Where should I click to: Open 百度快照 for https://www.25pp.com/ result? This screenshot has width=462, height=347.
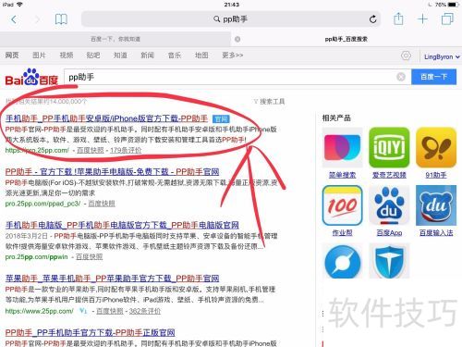pyautogui.click(x=110, y=311)
